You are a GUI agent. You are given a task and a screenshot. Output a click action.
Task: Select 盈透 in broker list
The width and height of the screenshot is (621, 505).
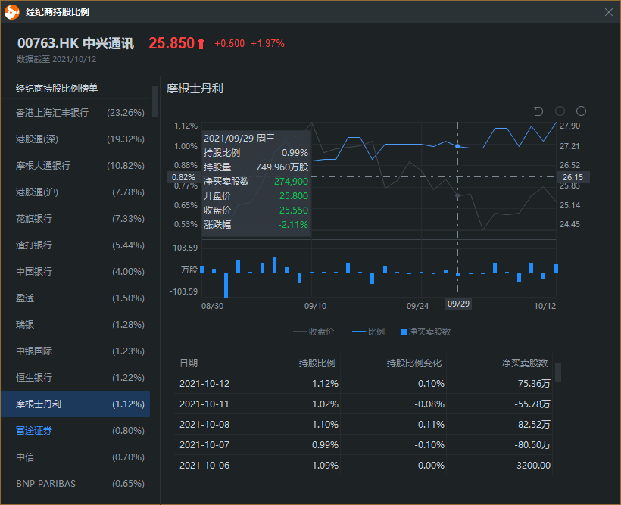click(x=75, y=298)
